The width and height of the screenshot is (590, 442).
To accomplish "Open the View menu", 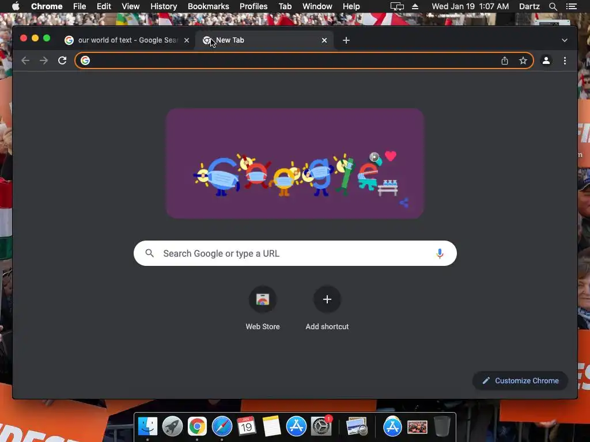I will pos(131,6).
